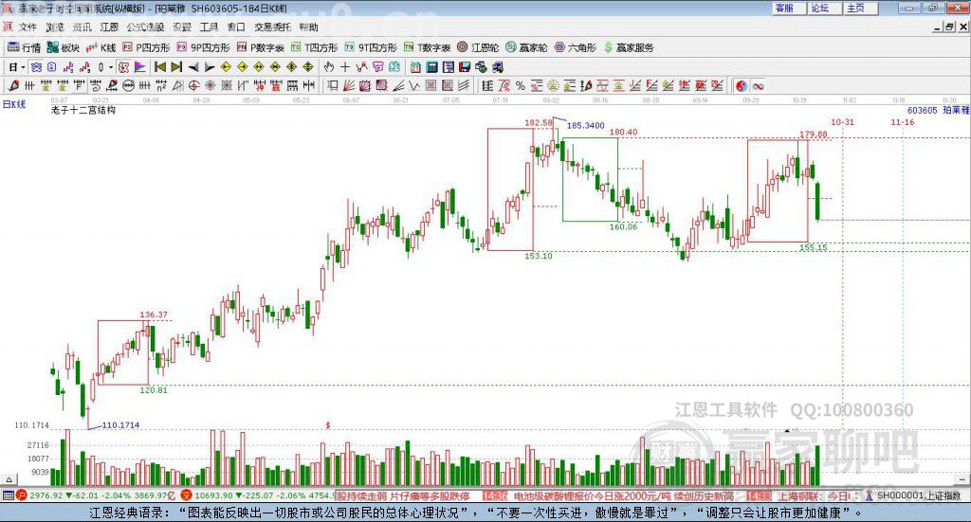The width and height of the screenshot is (971, 522).
Task: Open the 板块 sector view
Action: [x=64, y=47]
